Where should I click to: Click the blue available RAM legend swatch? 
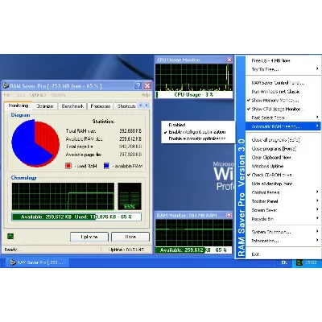106,166
